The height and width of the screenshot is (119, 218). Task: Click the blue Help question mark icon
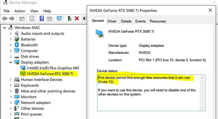tap(42, 19)
